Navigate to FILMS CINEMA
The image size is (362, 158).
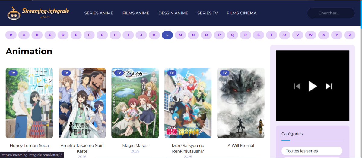(241, 13)
